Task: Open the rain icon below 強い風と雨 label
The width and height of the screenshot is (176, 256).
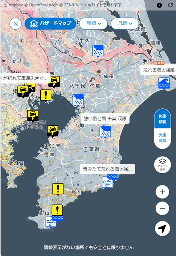Action: pyautogui.click(x=105, y=132)
